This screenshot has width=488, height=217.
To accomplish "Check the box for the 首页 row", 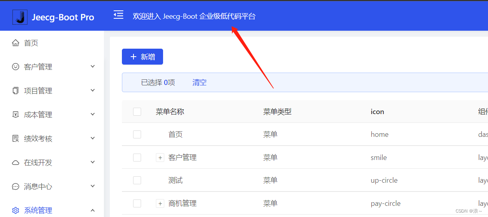I will click(137, 134).
